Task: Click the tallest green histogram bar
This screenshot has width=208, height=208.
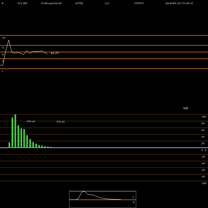Action: (15, 131)
